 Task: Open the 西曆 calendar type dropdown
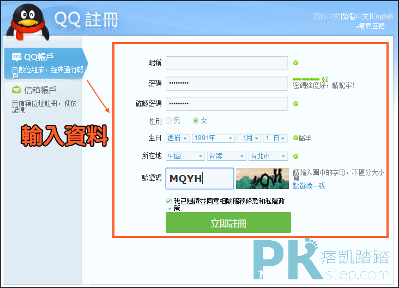(178, 138)
